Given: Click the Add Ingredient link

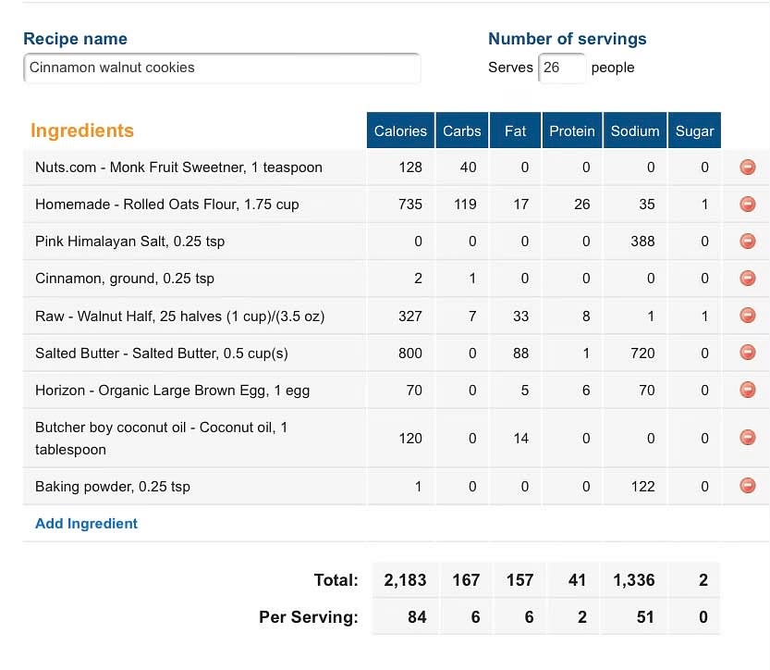Looking at the screenshot, I should point(87,524).
